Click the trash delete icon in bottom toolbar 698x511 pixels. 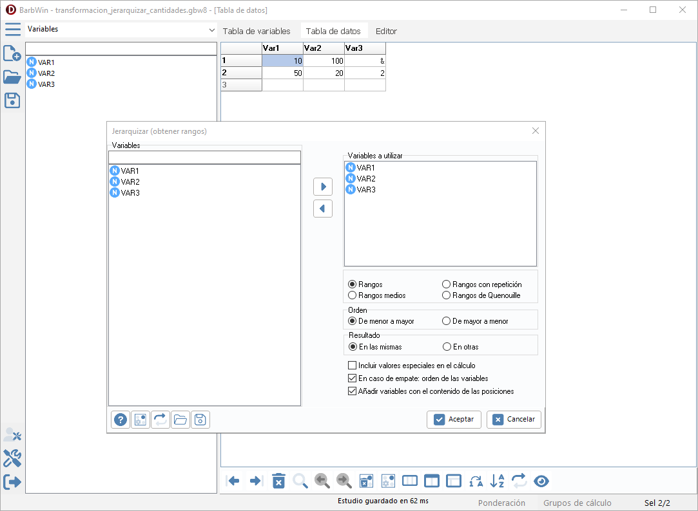pos(278,481)
